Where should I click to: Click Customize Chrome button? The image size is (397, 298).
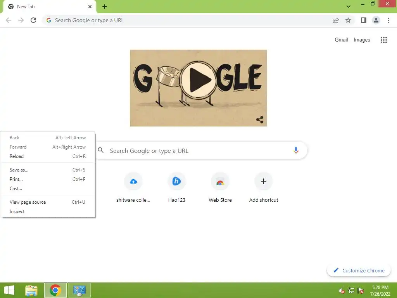[359, 270]
